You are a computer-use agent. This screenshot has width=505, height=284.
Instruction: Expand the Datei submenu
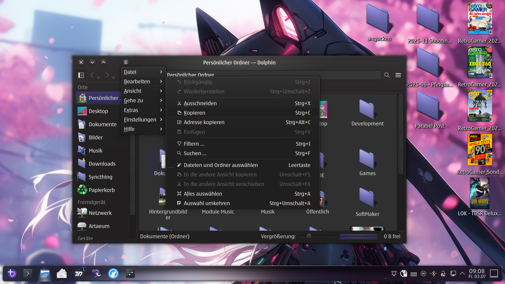[143, 72]
